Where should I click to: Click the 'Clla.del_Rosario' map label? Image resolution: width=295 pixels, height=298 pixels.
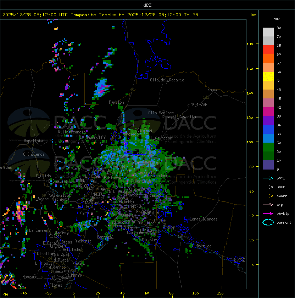tap(167, 80)
